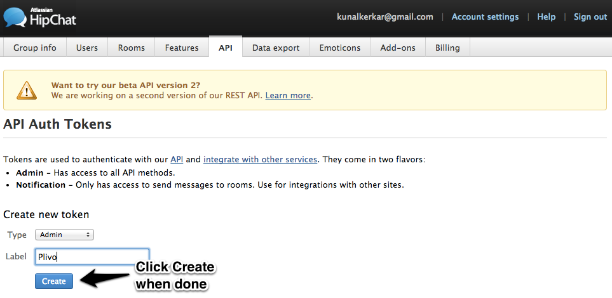Focus the Label input field
The width and height of the screenshot is (612, 298).
(92, 257)
